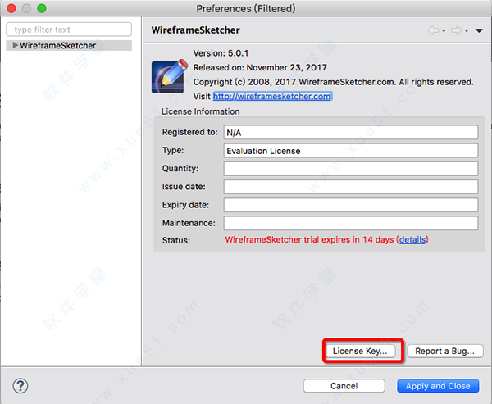The image size is (492, 404).
Task: Click the License Information group label
Action: pos(200,111)
